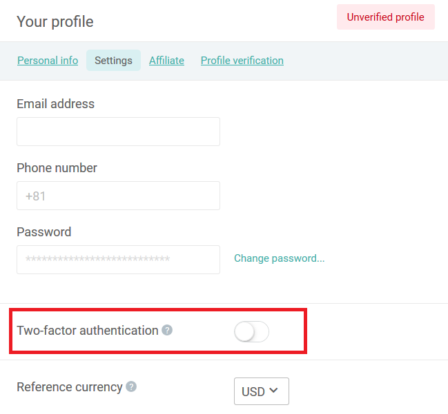The image size is (448, 414).
Task: Click the Email address label
Action: click(x=55, y=104)
